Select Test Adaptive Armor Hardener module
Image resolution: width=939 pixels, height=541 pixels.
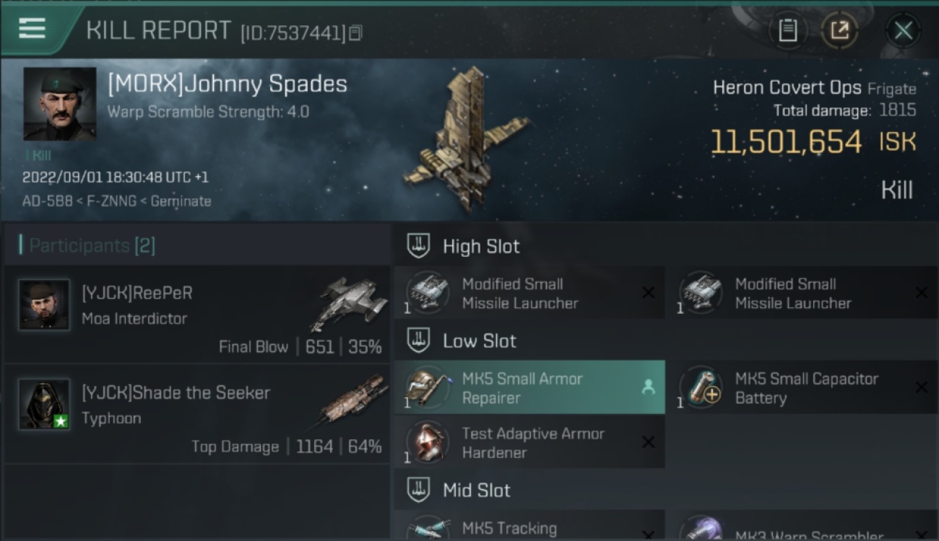click(529, 442)
